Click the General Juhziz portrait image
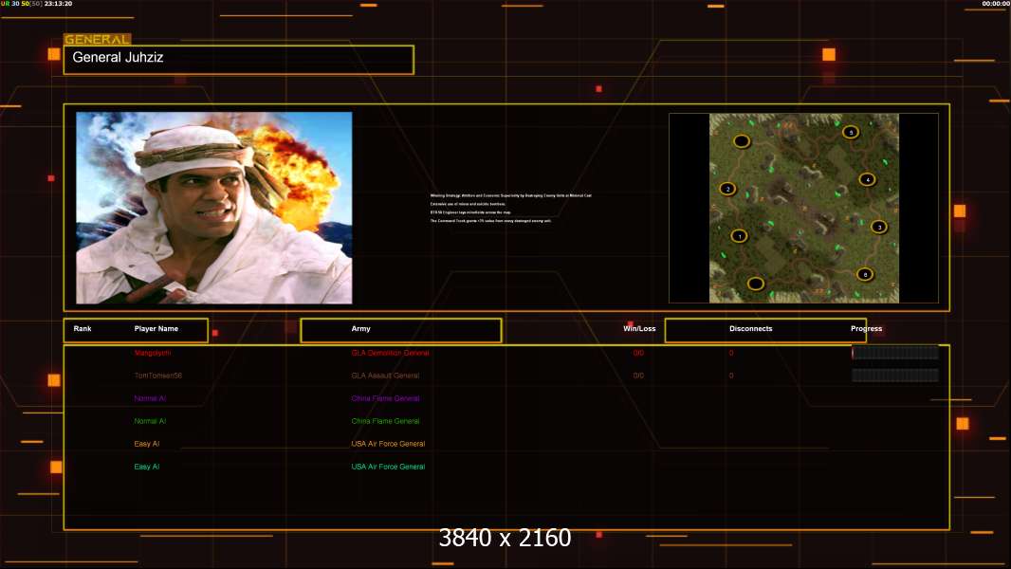 [x=214, y=208]
